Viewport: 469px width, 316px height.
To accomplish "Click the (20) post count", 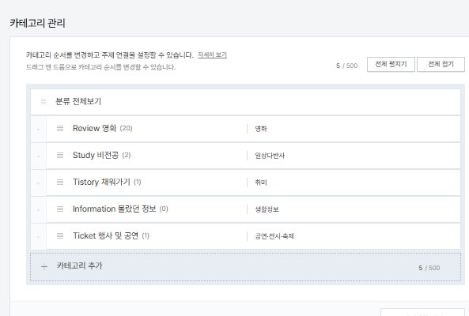I will 126,129.
